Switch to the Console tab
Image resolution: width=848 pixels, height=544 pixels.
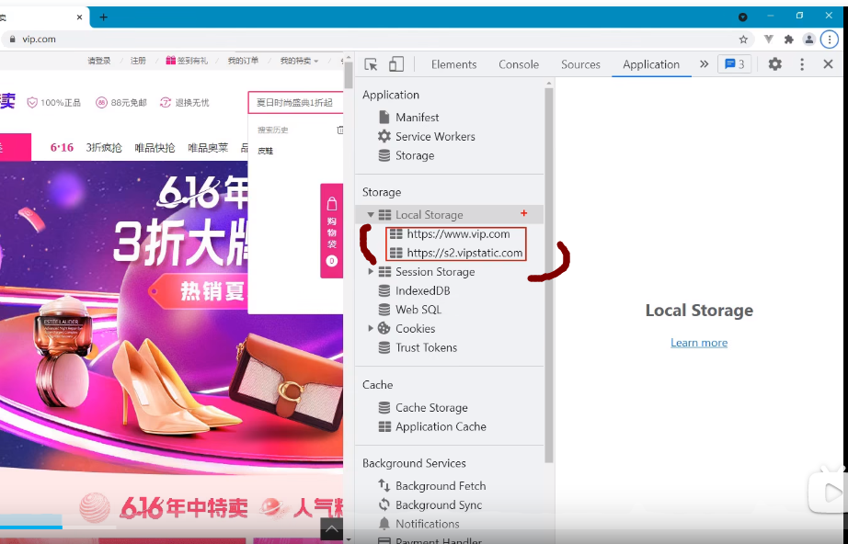pos(519,64)
